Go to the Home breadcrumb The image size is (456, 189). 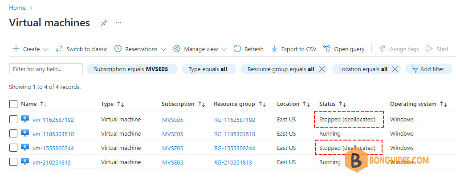17,8
